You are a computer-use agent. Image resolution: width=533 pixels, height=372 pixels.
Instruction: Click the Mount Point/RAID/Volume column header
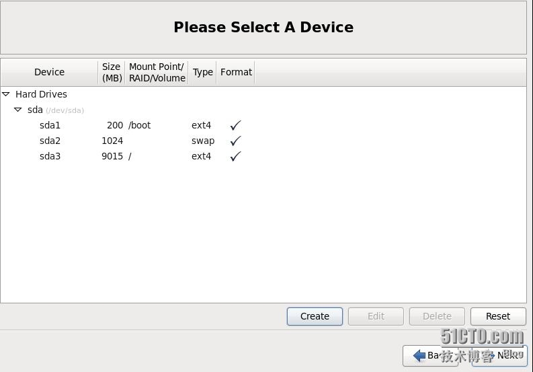[157, 72]
